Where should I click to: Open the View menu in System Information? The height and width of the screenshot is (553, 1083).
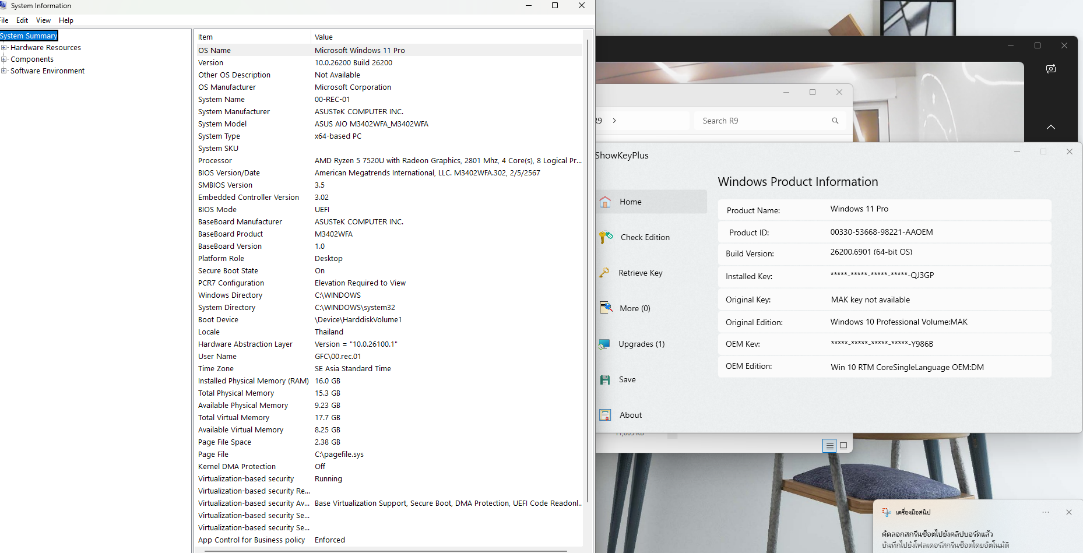click(43, 20)
